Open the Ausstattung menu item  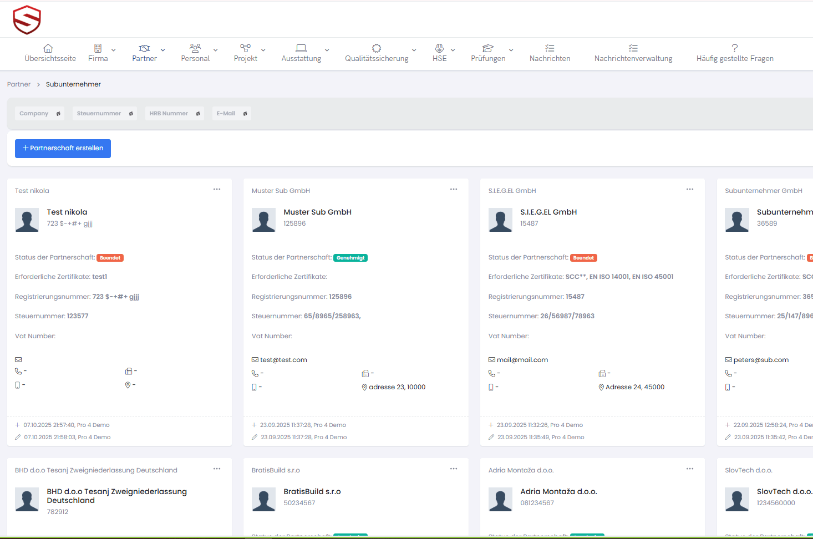(301, 53)
